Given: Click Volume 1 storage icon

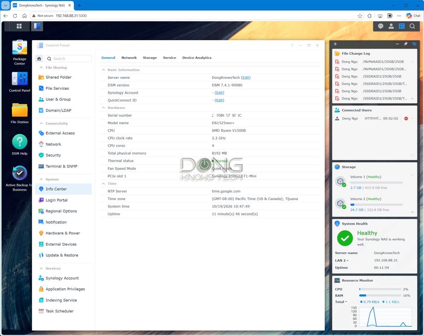Looking at the screenshot, I should 341,182.
